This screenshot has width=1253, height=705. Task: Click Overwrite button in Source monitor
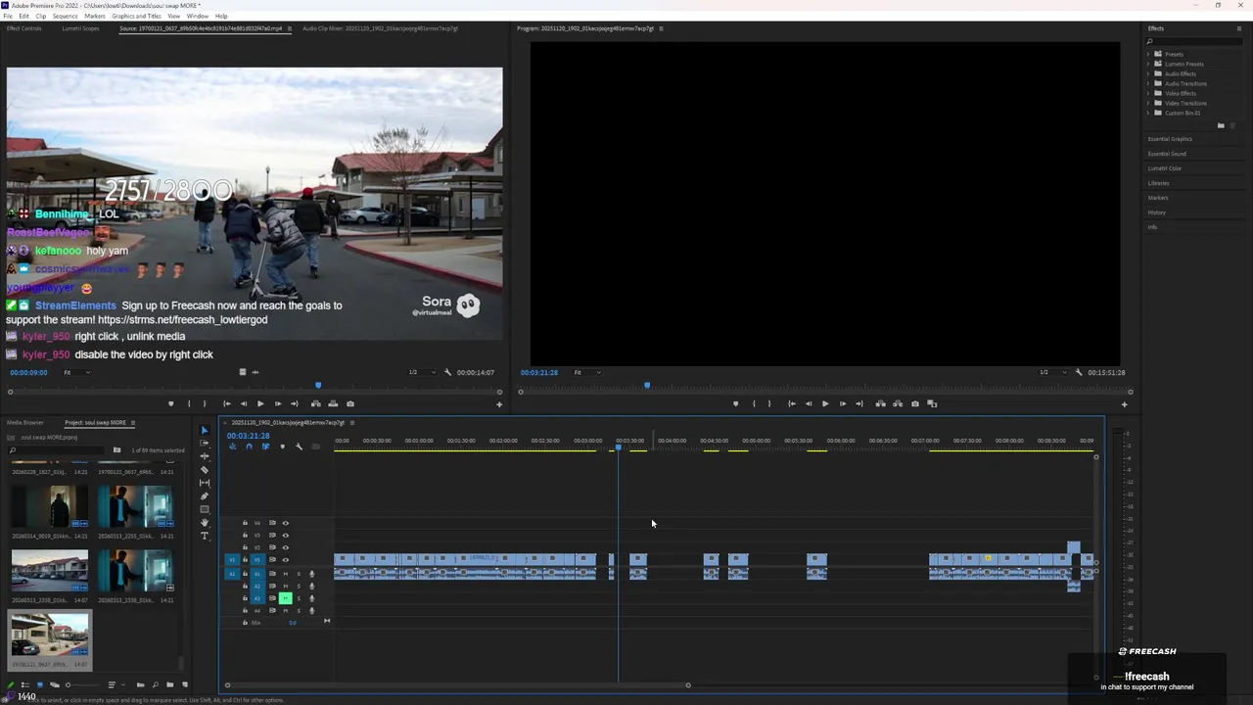click(333, 403)
